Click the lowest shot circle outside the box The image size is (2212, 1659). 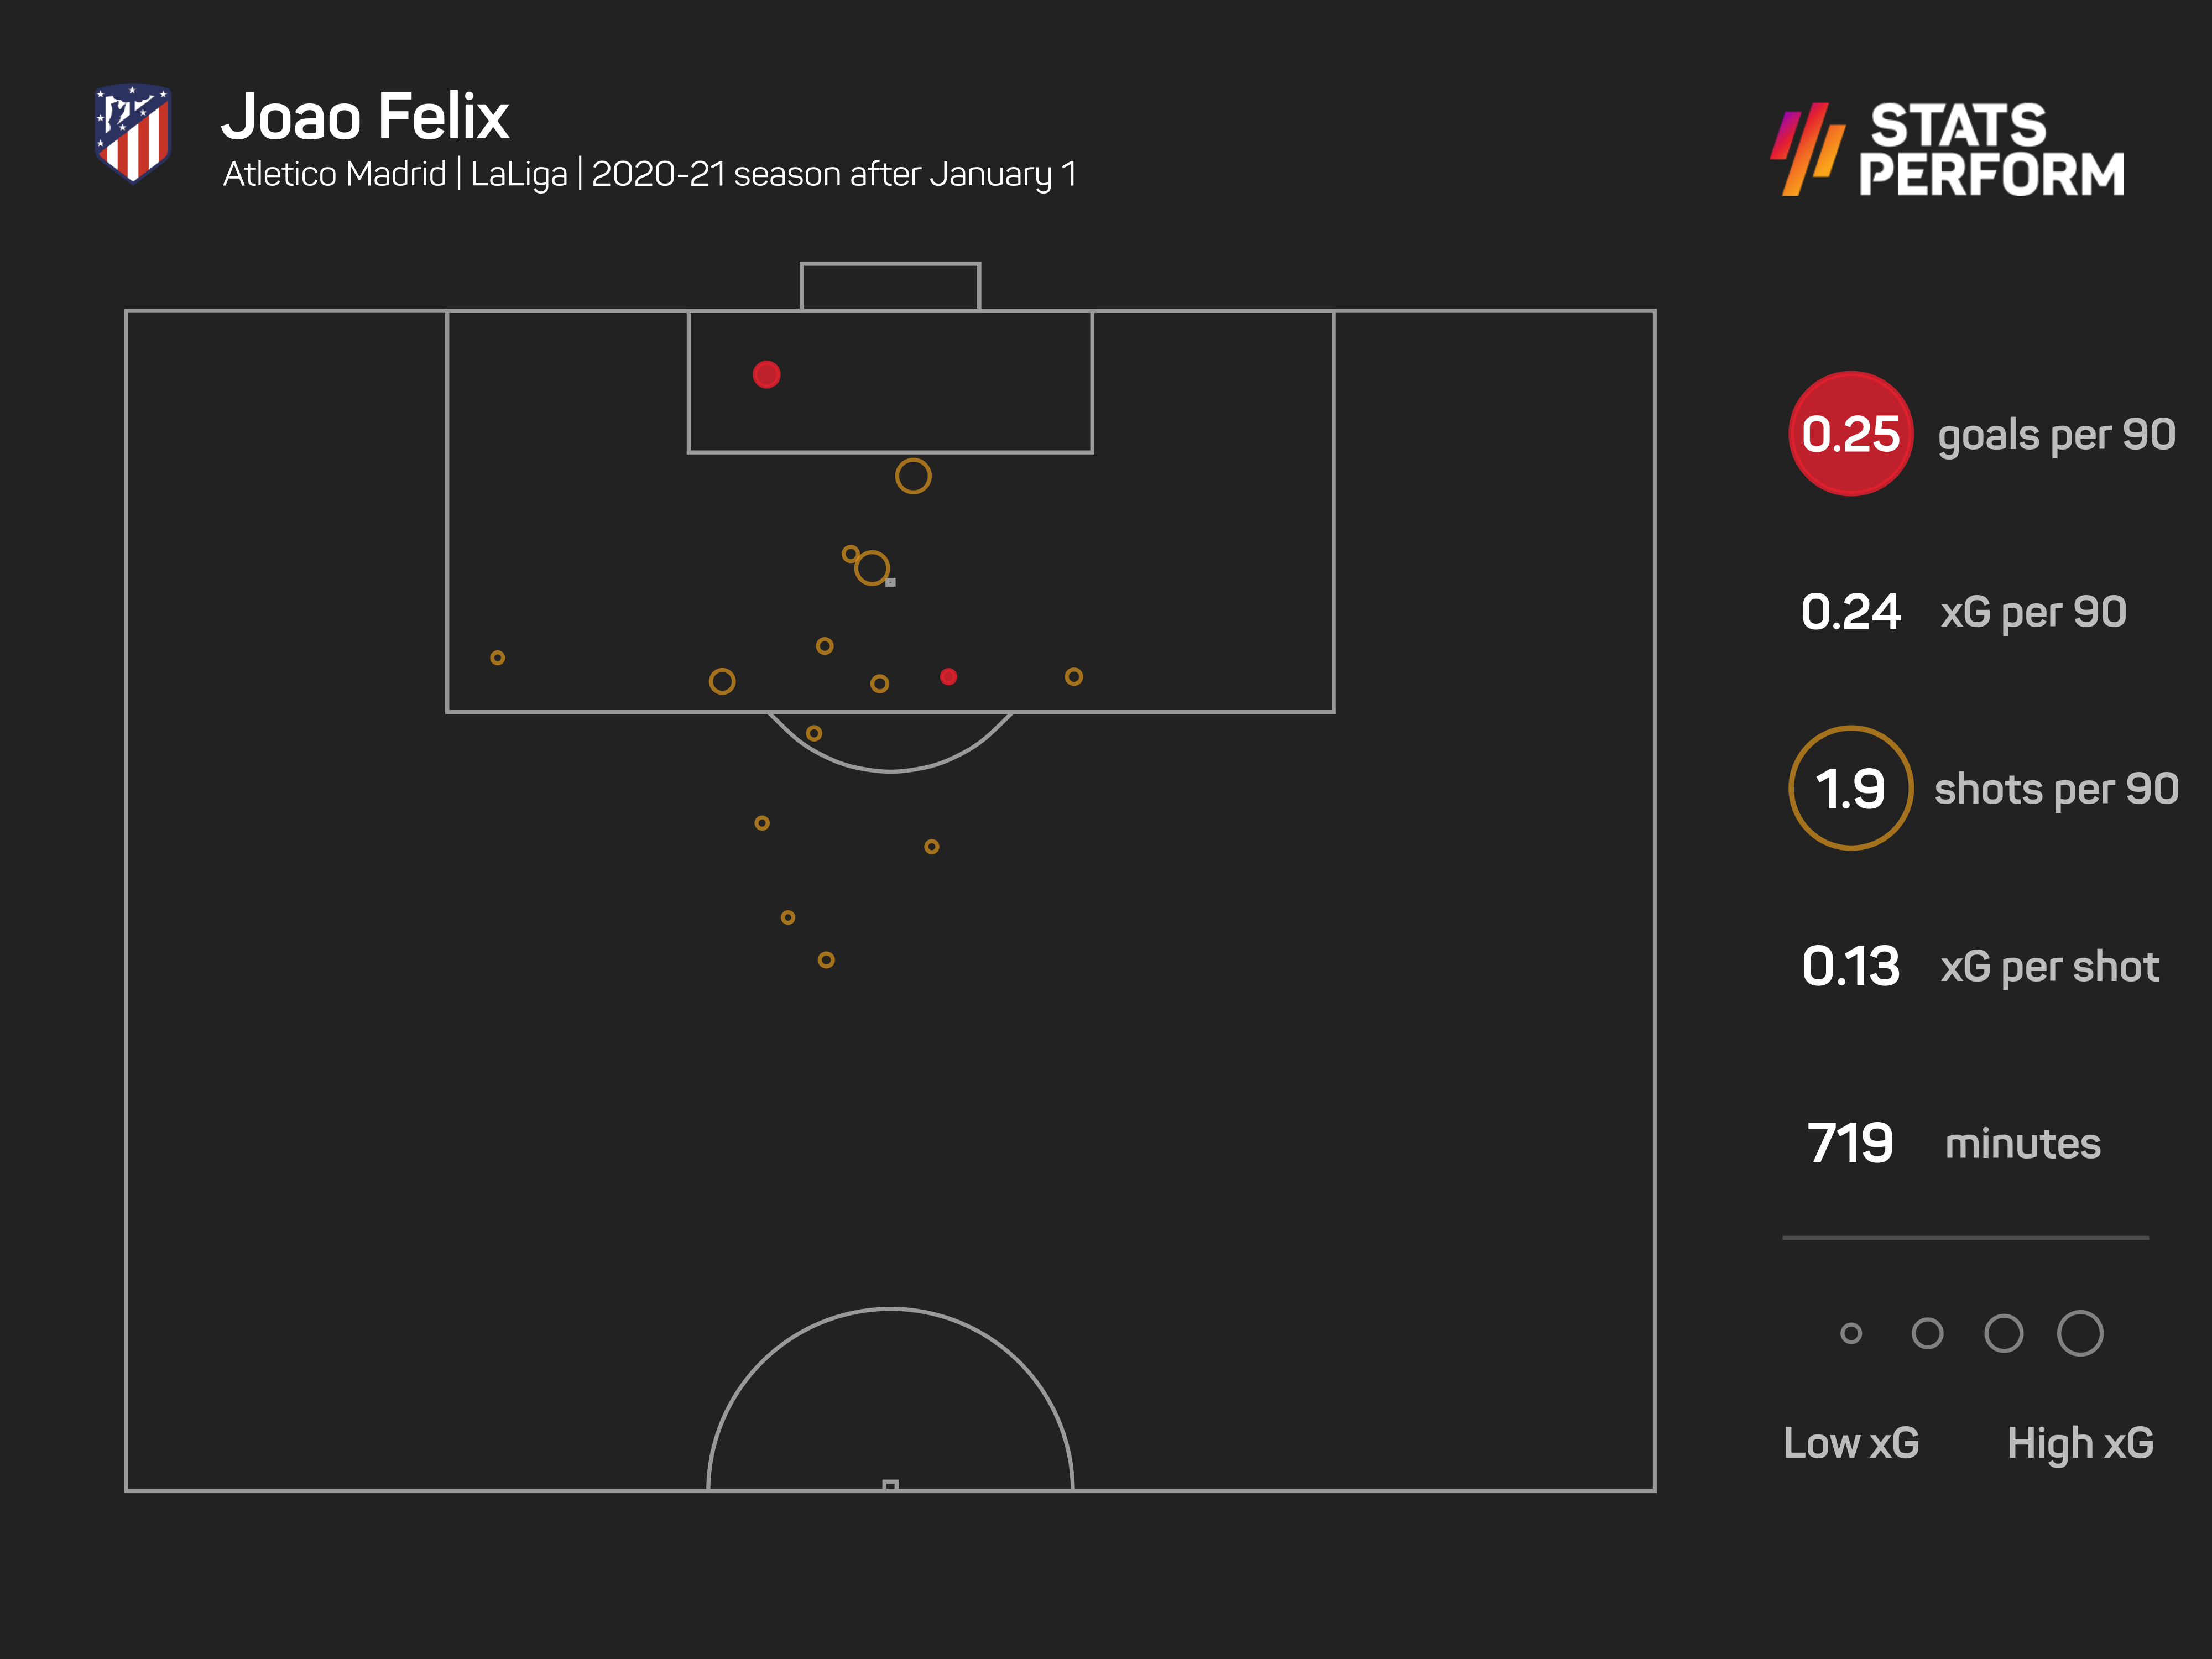[x=826, y=960]
